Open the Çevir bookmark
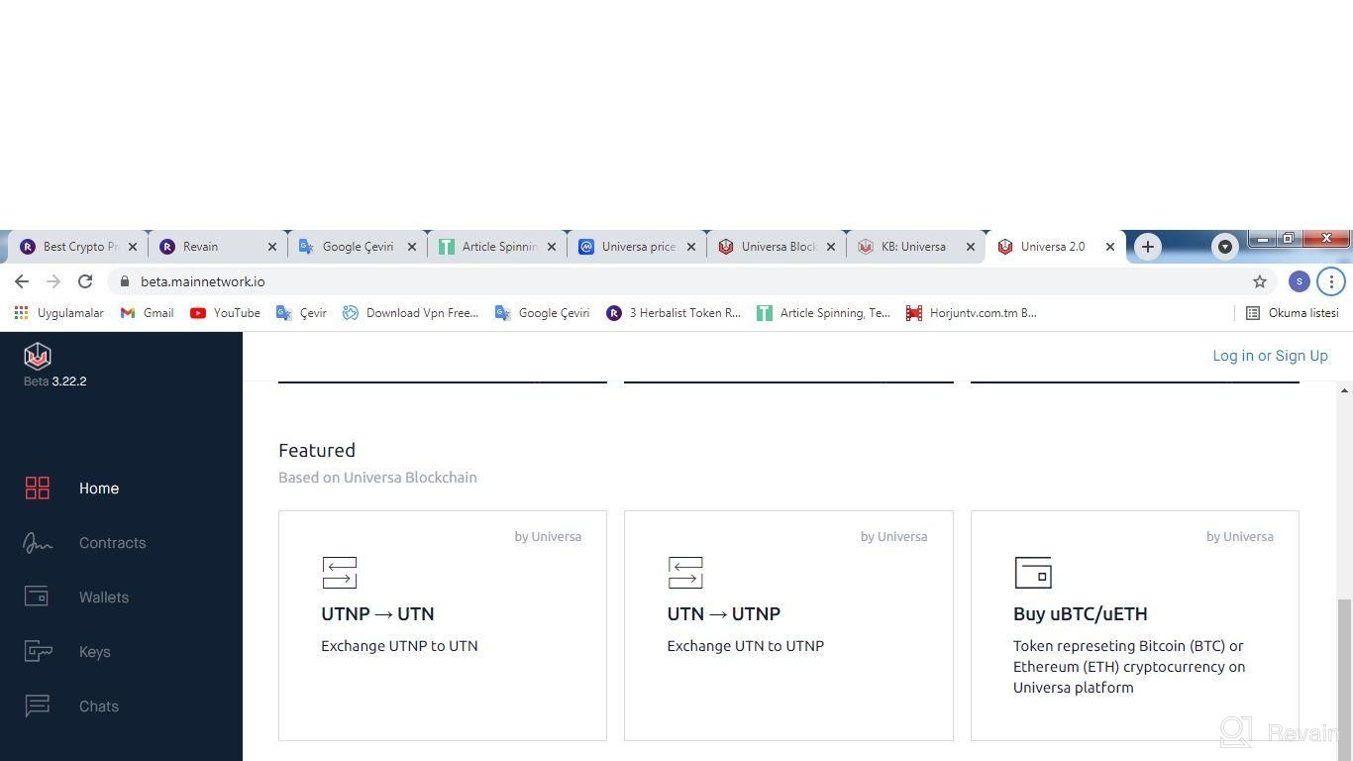This screenshot has height=761, width=1353. 301,313
